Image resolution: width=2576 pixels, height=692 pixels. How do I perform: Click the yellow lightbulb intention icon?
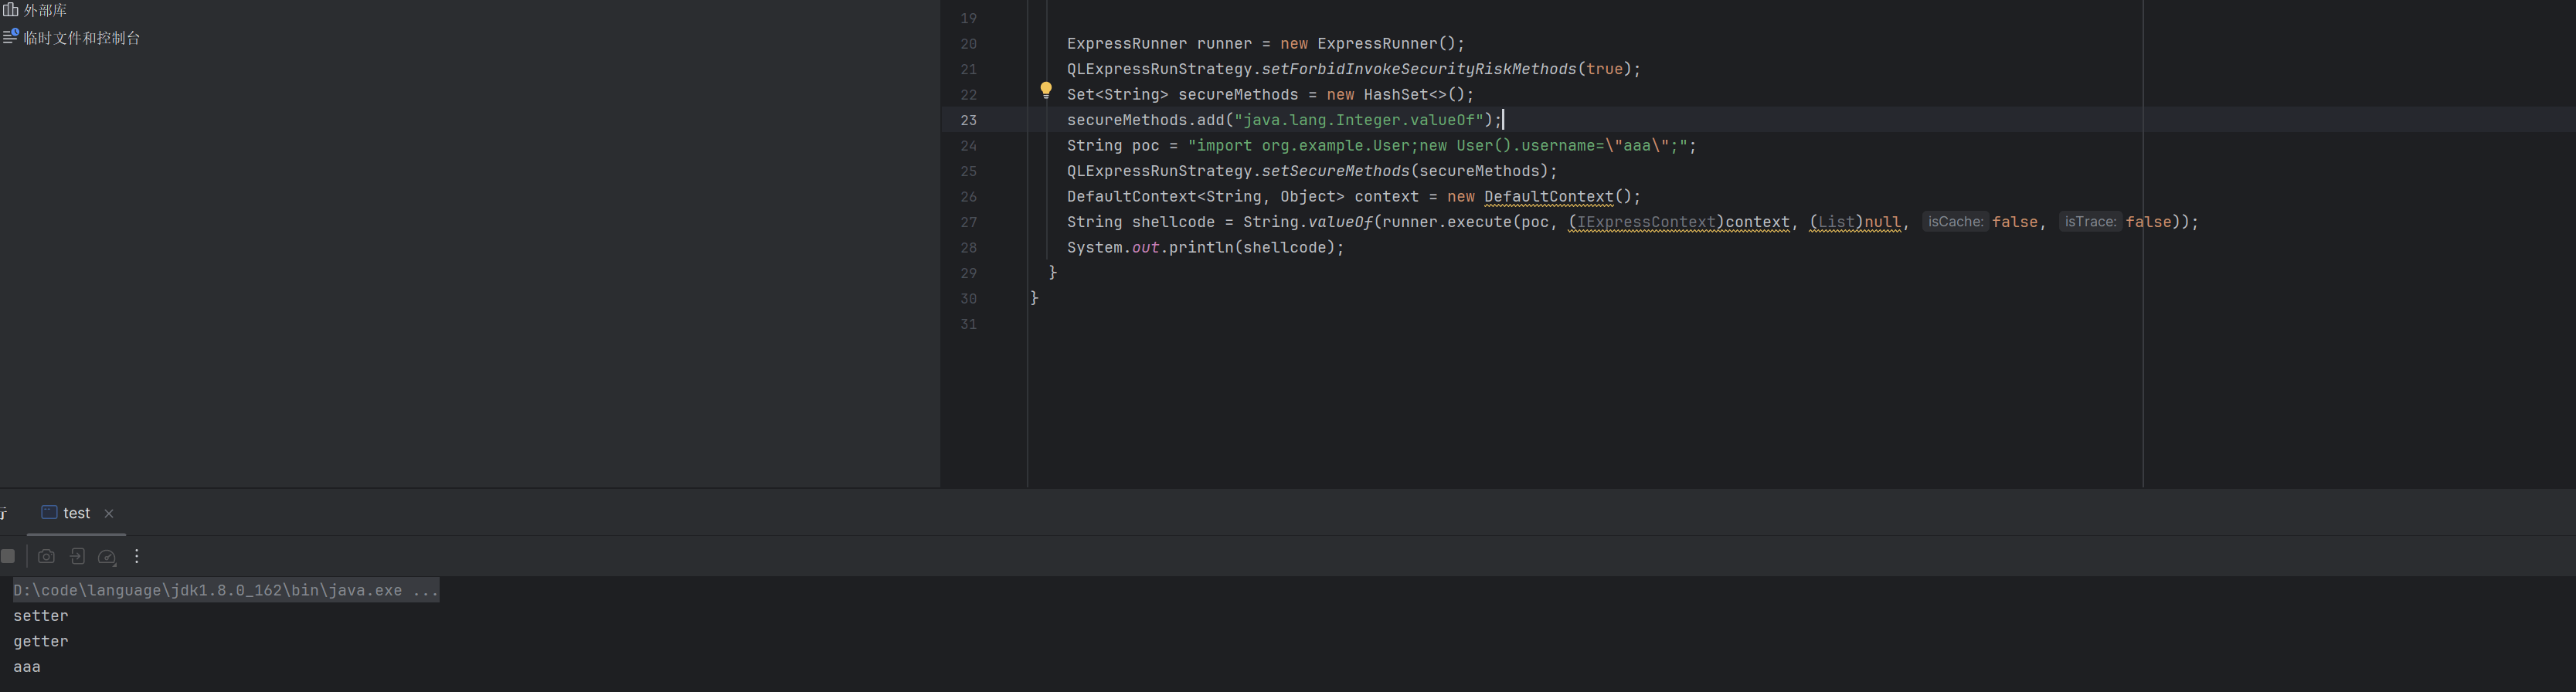tap(1046, 90)
